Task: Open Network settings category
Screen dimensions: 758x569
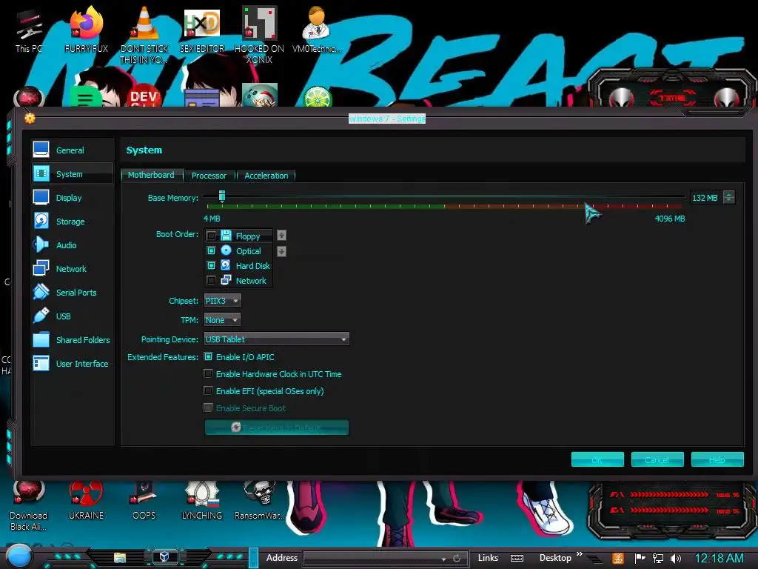Action: 73,268
